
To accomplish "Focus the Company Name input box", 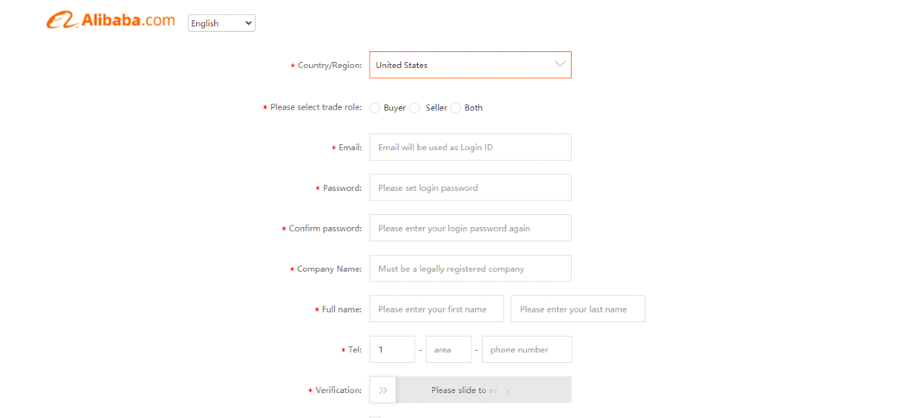I will pos(470,269).
